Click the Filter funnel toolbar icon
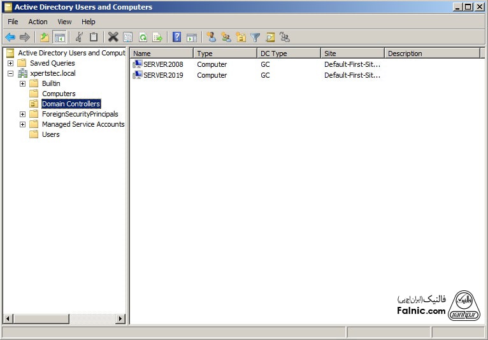 pos(255,38)
